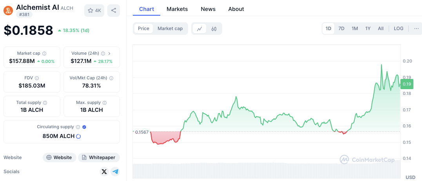Viewport: 422px width, 181px height.
Task: Click the Alchemist AI coin logo
Action: (x=8, y=11)
